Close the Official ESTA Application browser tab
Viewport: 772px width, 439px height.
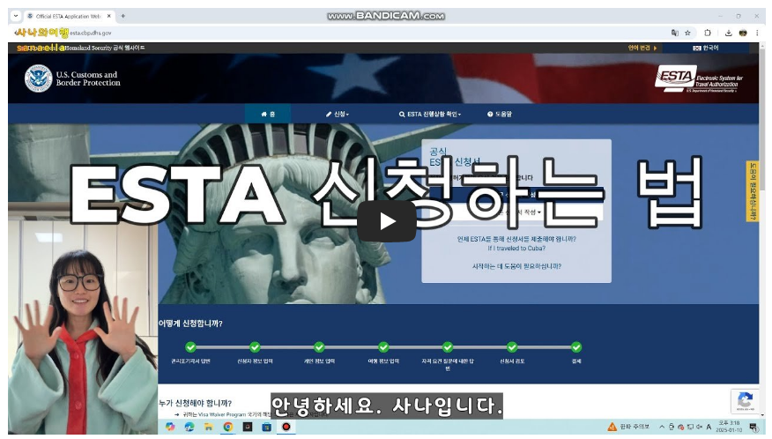point(108,16)
